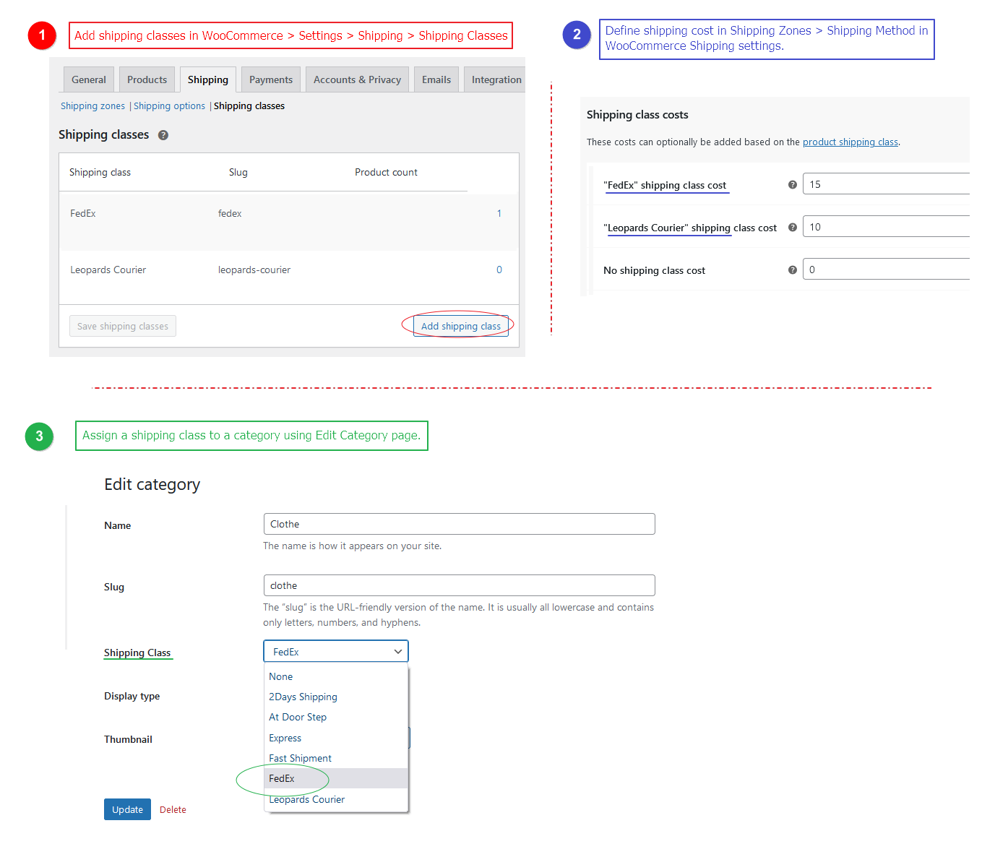Click the Save shipping classes button
This screenshot has width=995, height=844.
(x=123, y=326)
